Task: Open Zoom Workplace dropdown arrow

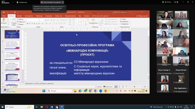Action: 13,2
